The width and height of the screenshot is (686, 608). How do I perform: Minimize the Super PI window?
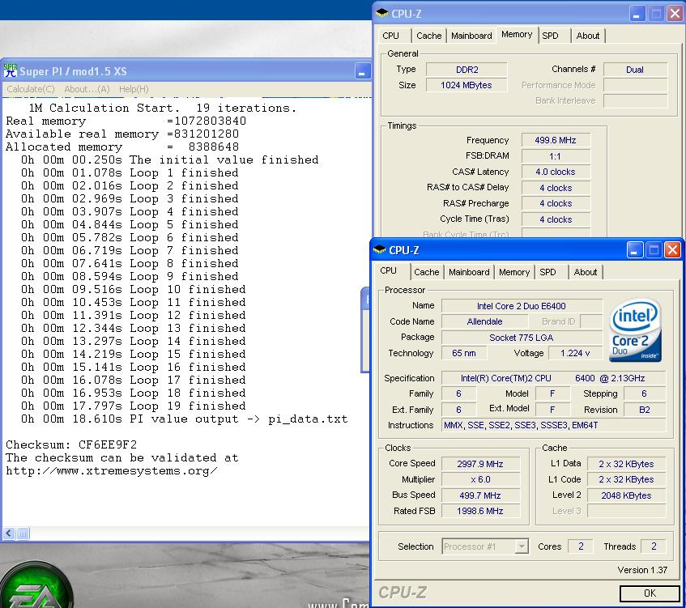pos(362,71)
